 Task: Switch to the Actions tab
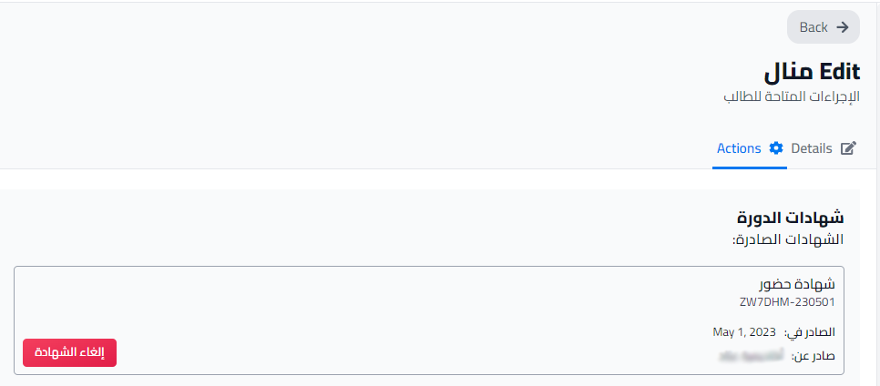(739, 148)
